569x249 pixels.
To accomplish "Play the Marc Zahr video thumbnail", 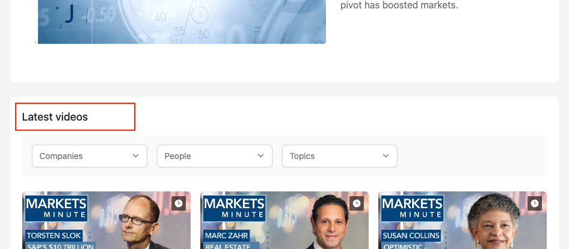I will click(284, 220).
